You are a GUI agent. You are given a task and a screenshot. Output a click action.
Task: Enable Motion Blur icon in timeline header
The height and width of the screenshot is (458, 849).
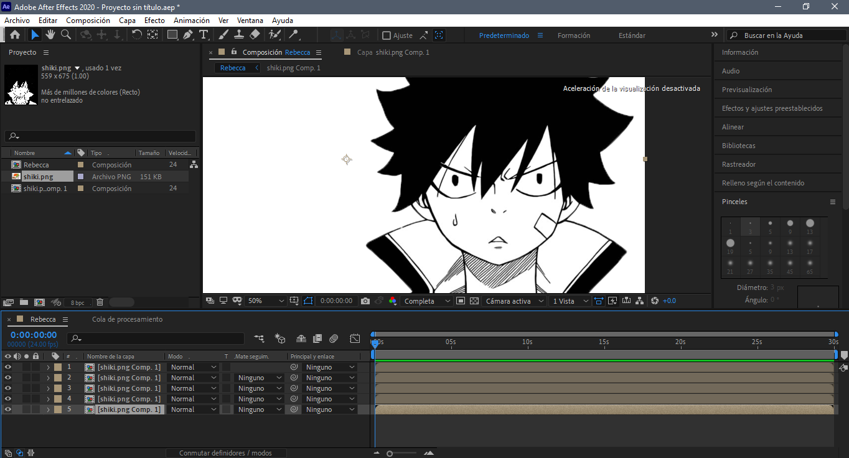[334, 339]
